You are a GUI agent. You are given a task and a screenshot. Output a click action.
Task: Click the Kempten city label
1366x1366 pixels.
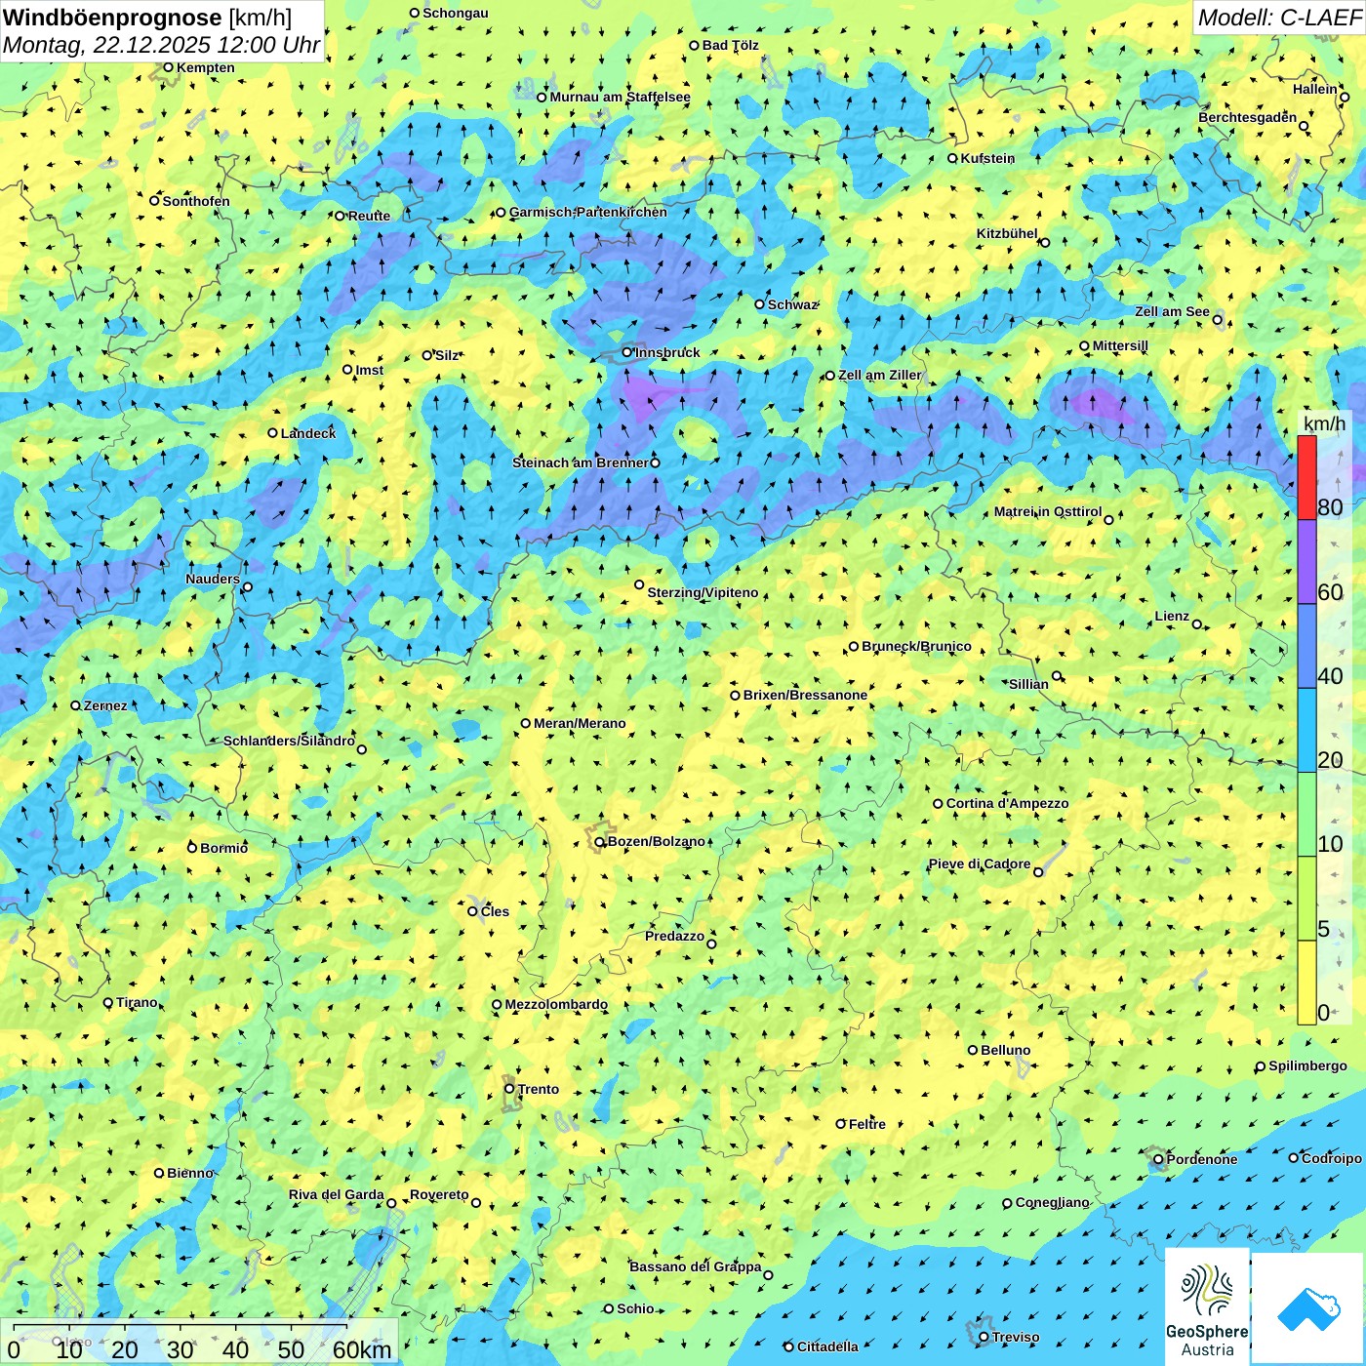point(206,67)
